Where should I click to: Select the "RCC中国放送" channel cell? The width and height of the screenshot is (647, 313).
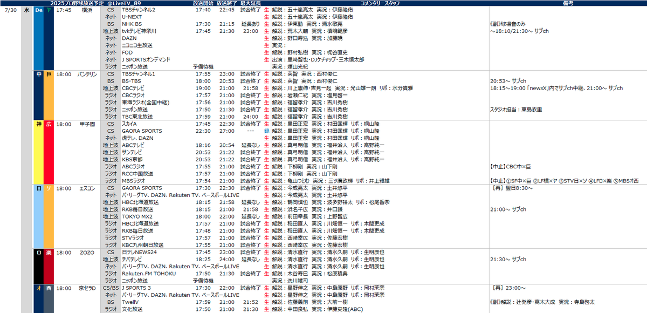[x=137, y=174]
